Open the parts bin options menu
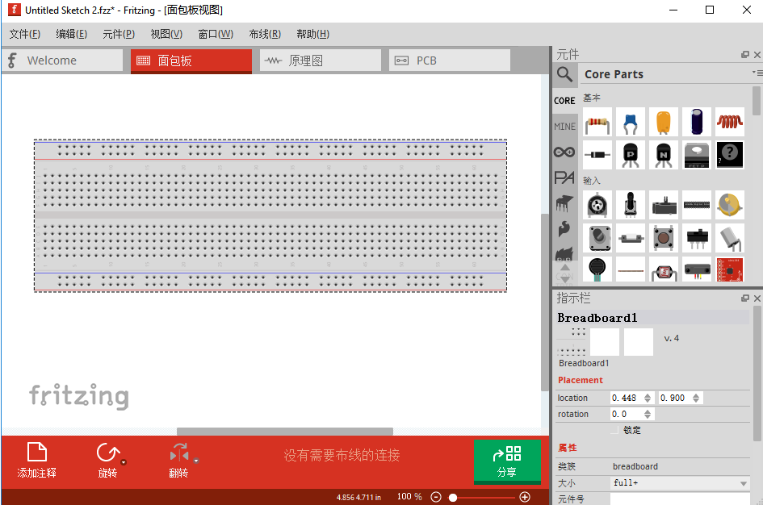This screenshot has width=763, height=505. tap(757, 73)
